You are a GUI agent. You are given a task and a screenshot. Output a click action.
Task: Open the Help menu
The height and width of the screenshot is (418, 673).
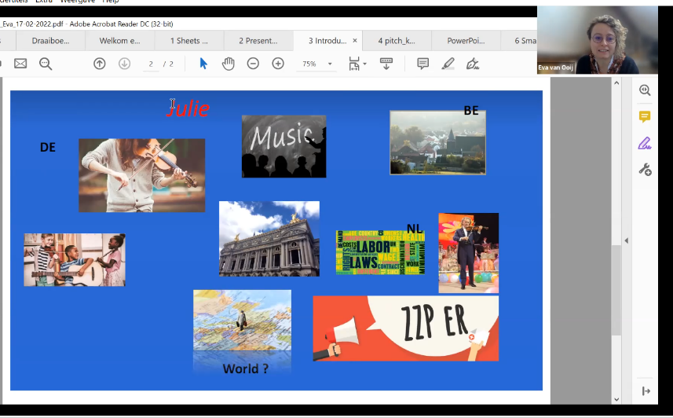[x=110, y=2]
